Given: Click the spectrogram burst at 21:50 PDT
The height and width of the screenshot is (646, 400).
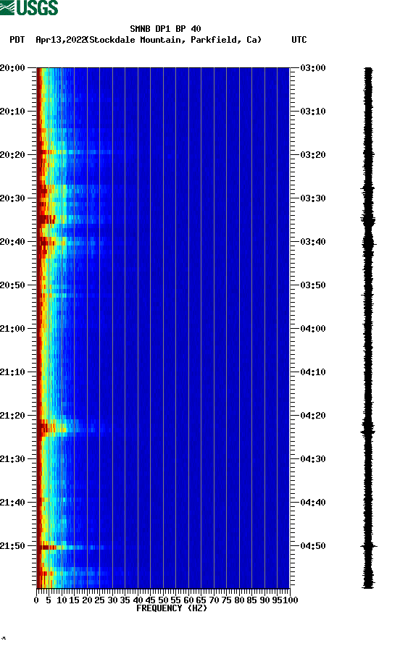Looking at the screenshot, I should pos(71,548).
